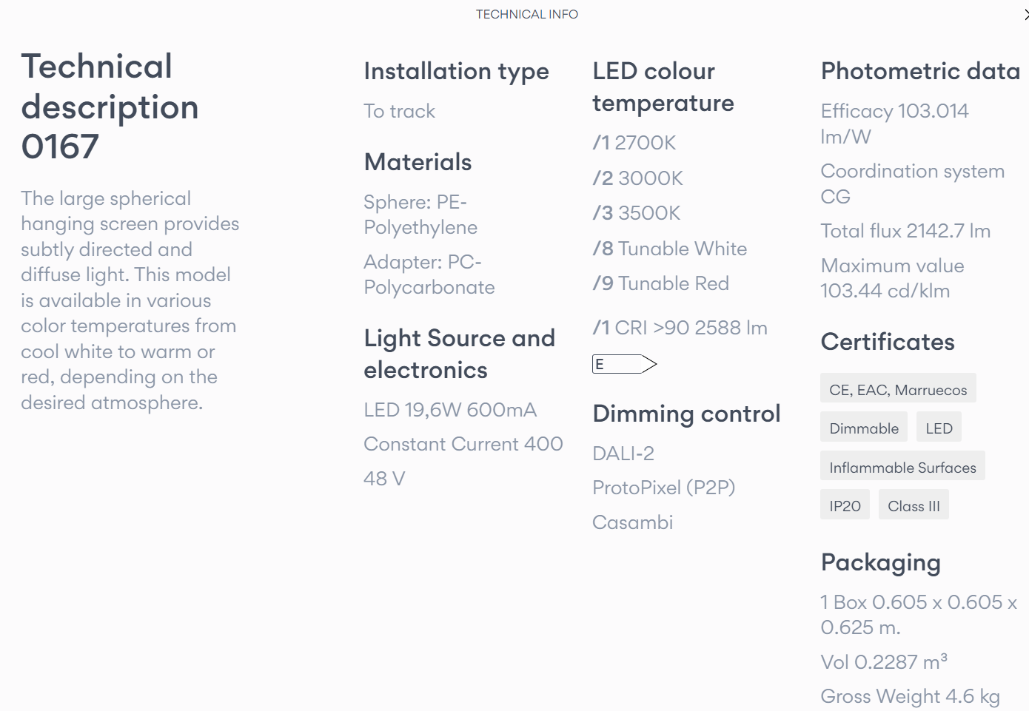Screen dimensions: 1029x711
Task: Select the Inflammable Surfaces tag
Action: pos(902,467)
